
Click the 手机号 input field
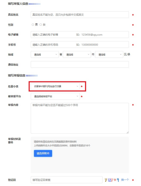coord(80,45)
